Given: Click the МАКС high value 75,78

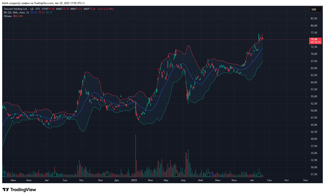Looking at the screenshot, I should pyautogui.click(x=66, y=9).
